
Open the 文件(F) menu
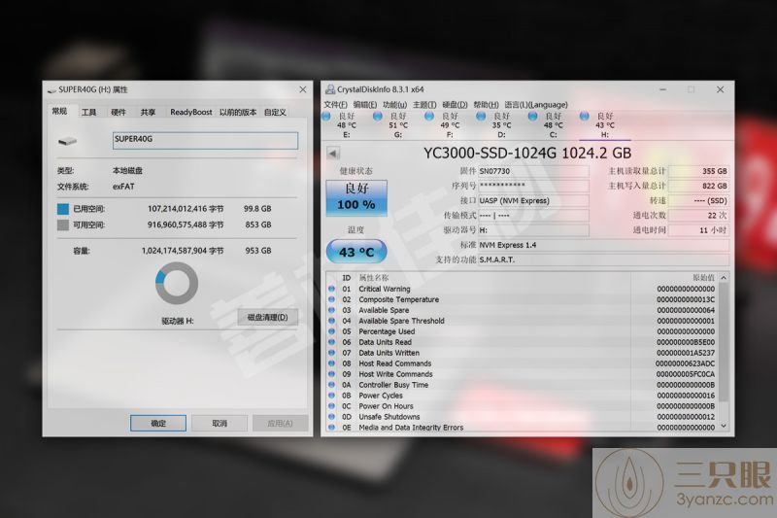pos(335,105)
